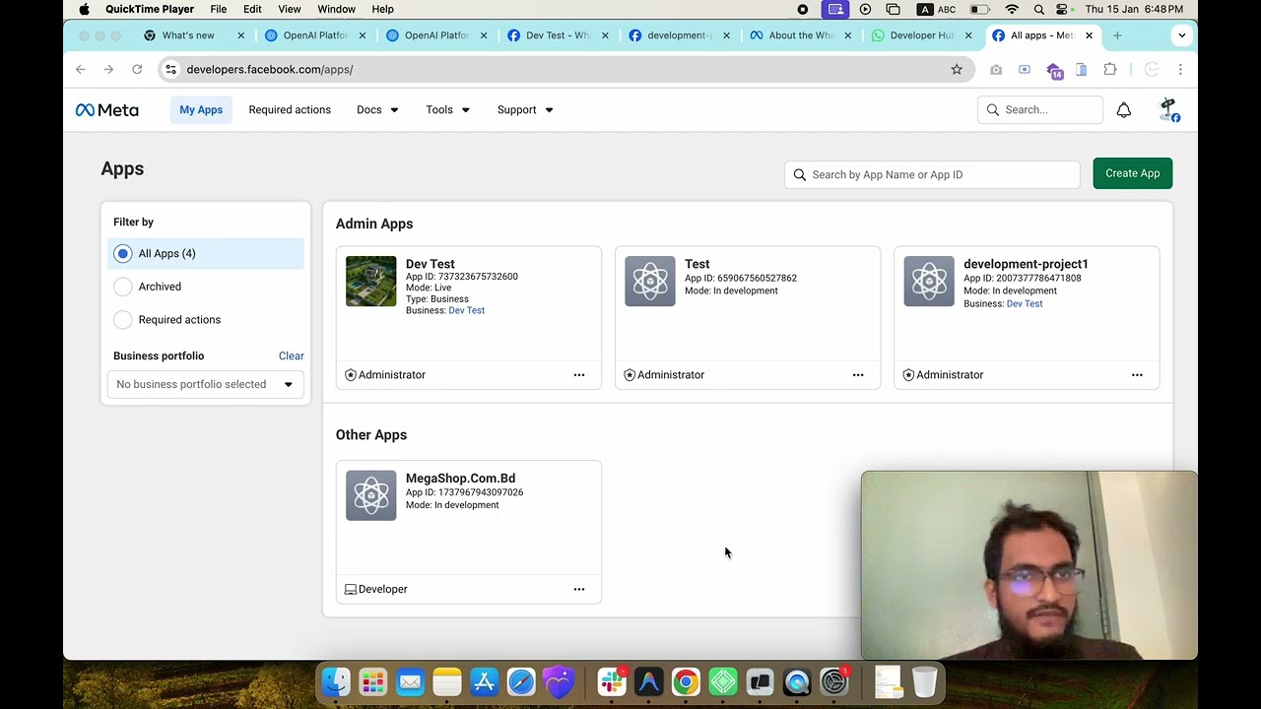Click the Apple menu icon
This screenshot has height=709, width=1261.
[84, 9]
